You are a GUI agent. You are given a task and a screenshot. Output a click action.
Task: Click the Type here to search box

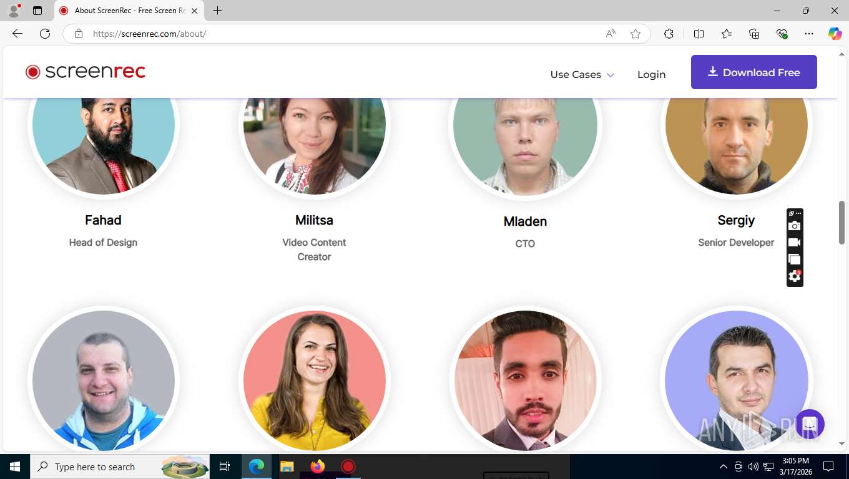120,467
